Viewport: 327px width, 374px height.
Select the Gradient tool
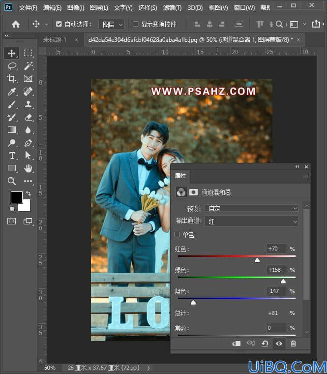(x=11, y=130)
